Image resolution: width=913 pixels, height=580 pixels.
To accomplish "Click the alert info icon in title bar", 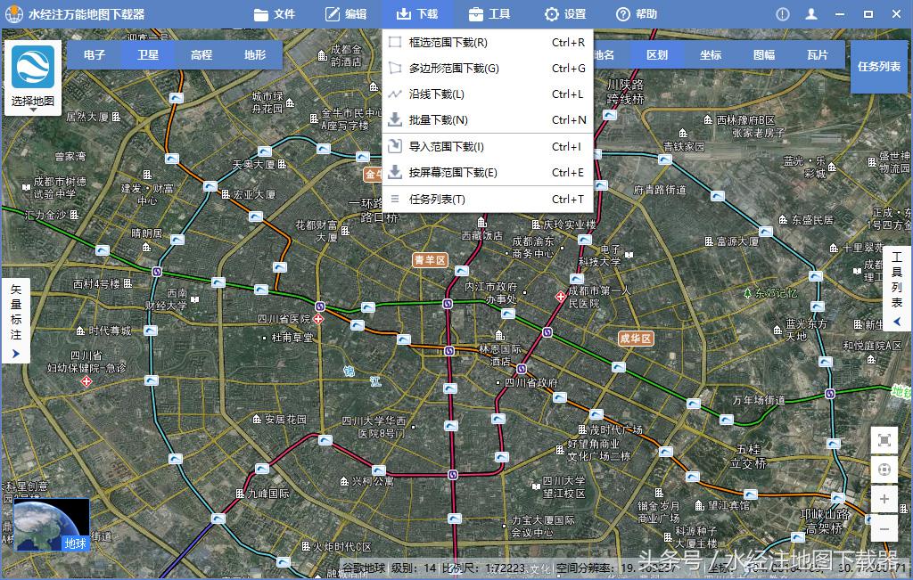I will coord(783,14).
